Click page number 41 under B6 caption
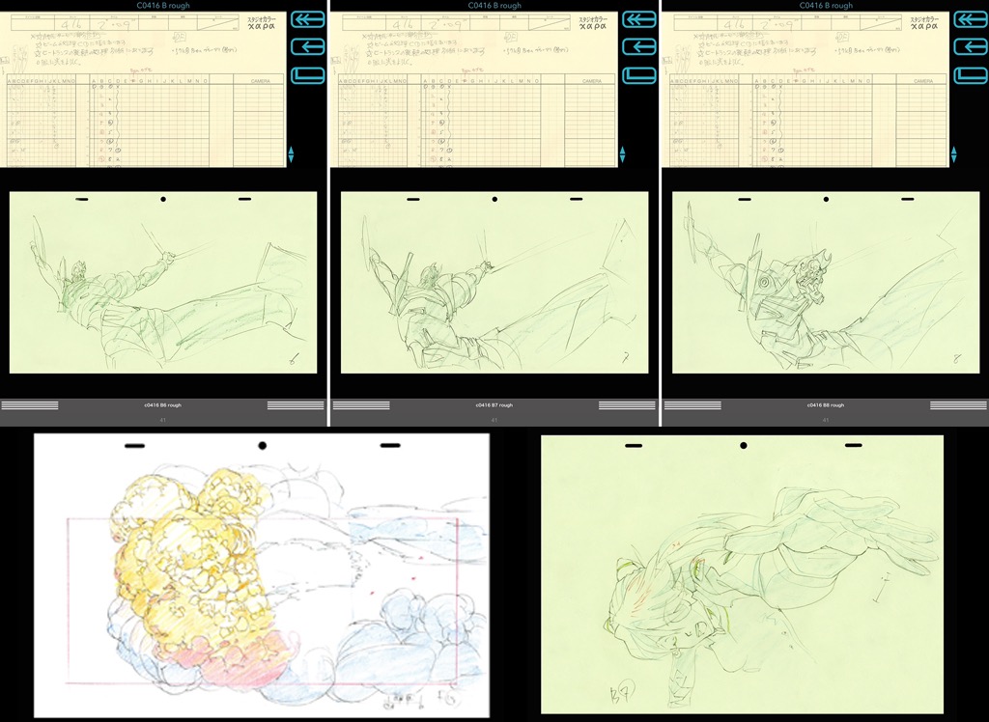The width and height of the screenshot is (989, 722). pyautogui.click(x=162, y=420)
